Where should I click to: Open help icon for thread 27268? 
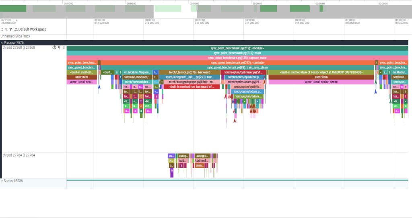pyautogui.click(x=54, y=47)
